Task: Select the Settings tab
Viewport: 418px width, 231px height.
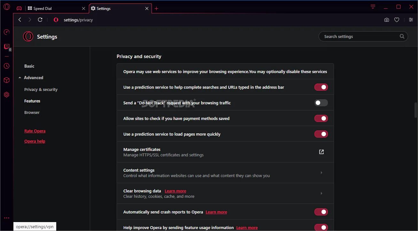Action: (x=120, y=9)
